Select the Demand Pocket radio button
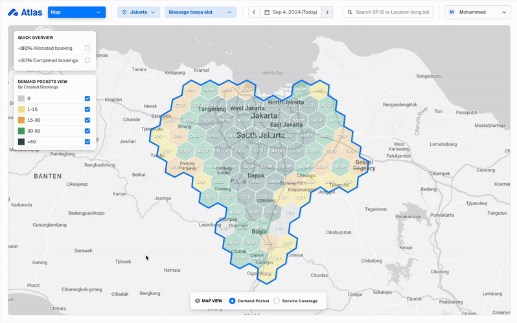This screenshot has width=517, height=323. pyautogui.click(x=233, y=300)
